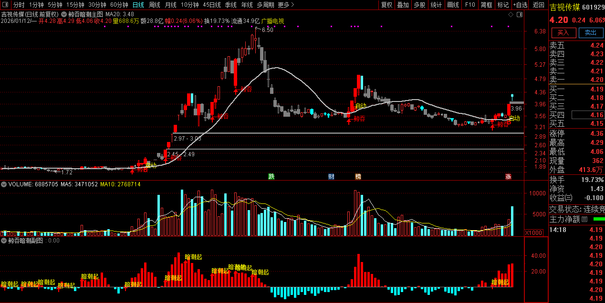Toggle 简框 simple frame mode
The width and height of the screenshot is (605, 303).
(487, 5)
